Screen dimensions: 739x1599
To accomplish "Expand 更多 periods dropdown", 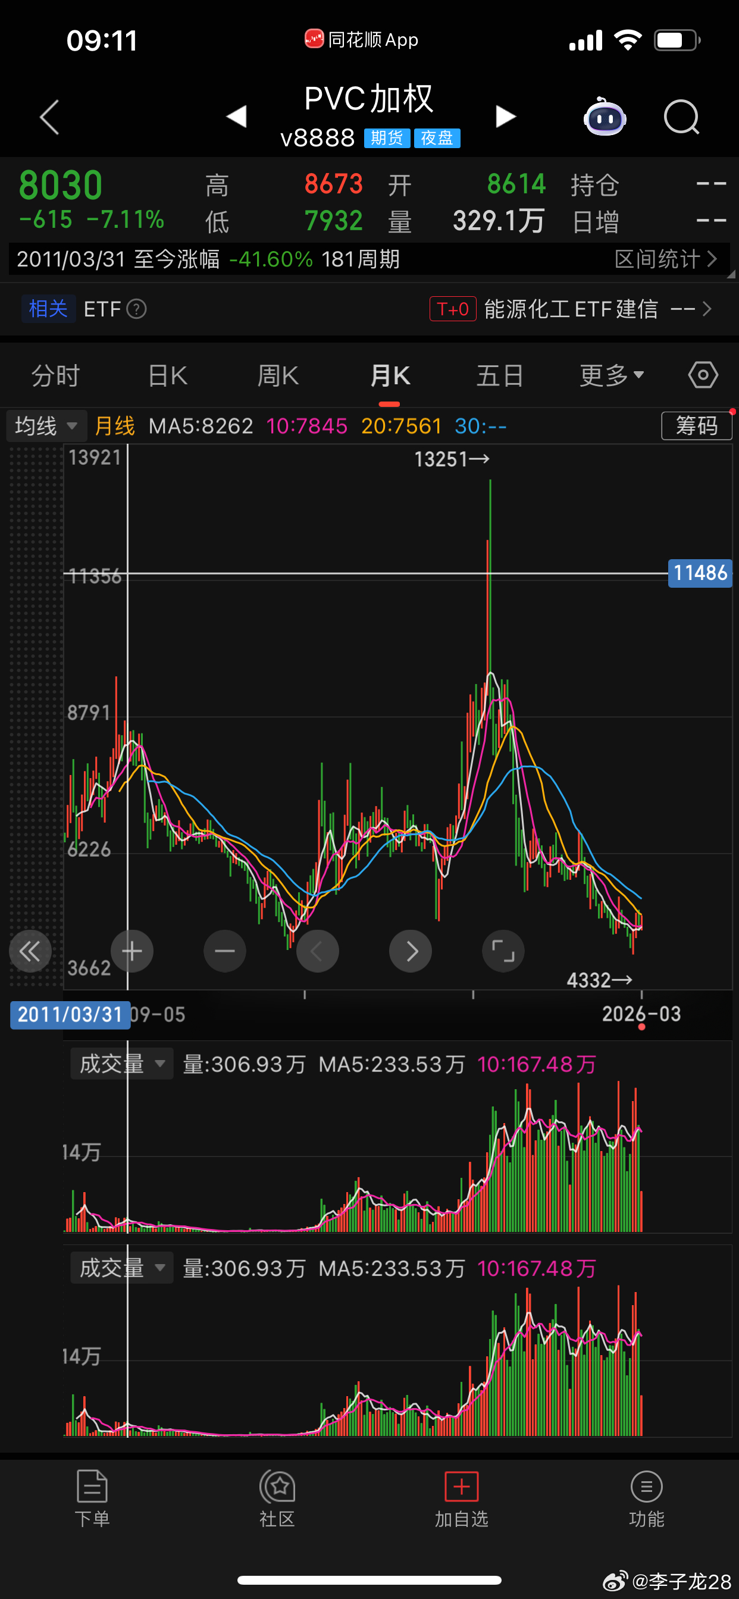I will pyautogui.click(x=612, y=375).
